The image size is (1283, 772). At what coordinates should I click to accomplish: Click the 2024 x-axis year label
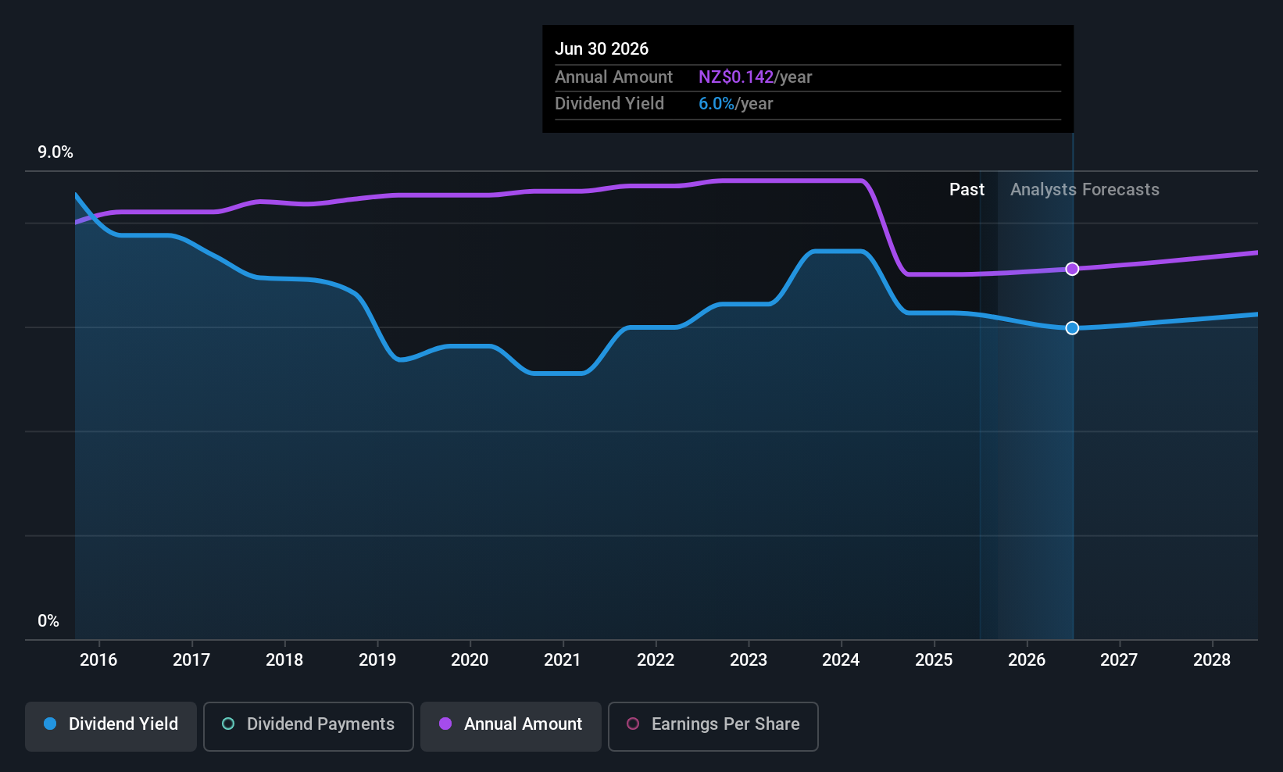click(841, 660)
